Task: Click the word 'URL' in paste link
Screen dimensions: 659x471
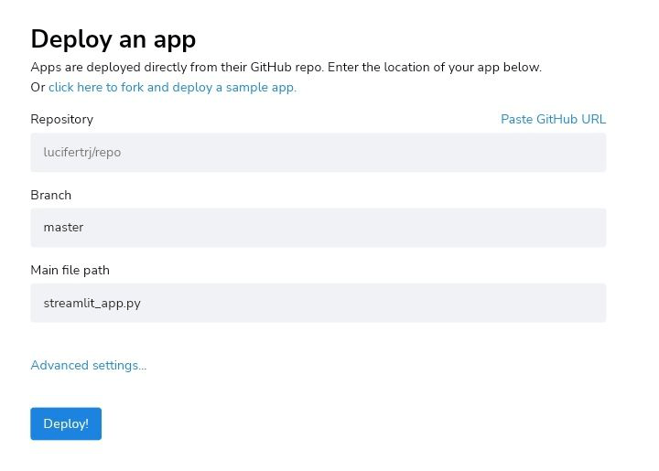Action: [x=593, y=119]
